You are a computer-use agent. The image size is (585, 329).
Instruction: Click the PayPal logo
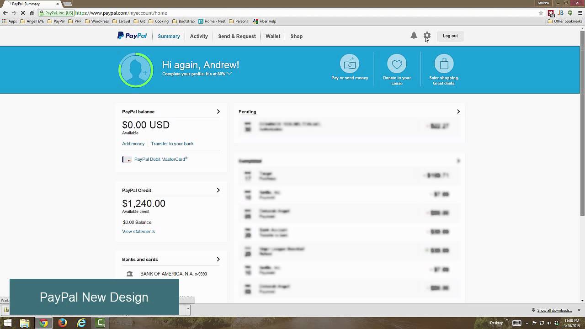pyautogui.click(x=132, y=36)
